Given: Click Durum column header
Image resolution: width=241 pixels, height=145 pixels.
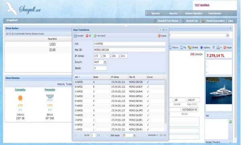Looking at the screenshot, I should coord(155,77).
